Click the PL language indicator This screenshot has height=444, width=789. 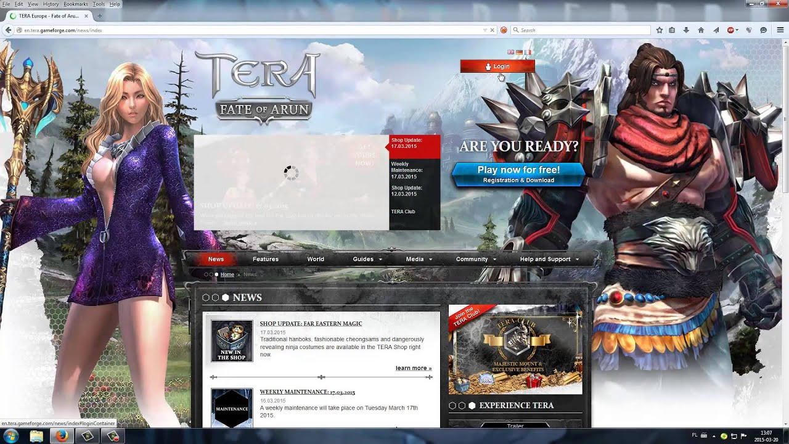(695, 435)
